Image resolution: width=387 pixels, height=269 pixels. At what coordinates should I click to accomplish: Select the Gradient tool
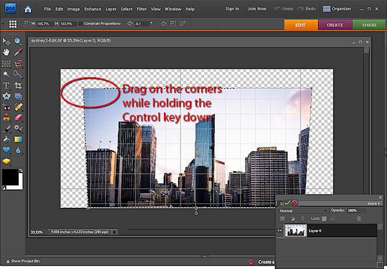[18, 140]
